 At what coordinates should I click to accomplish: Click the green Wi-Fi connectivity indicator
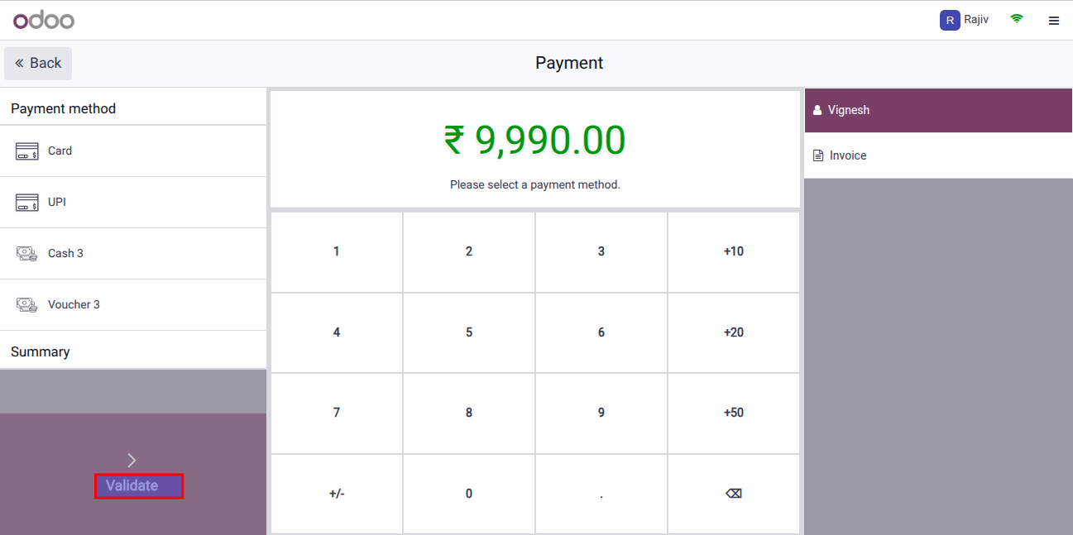tap(1017, 18)
